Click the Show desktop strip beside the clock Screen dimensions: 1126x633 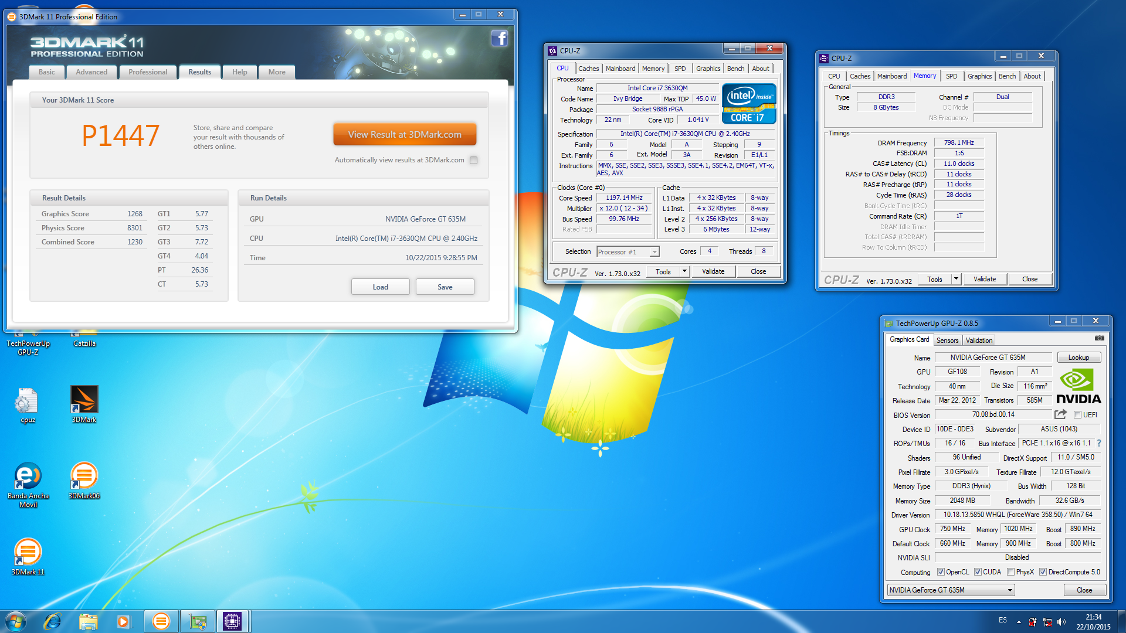pyautogui.click(x=1121, y=621)
